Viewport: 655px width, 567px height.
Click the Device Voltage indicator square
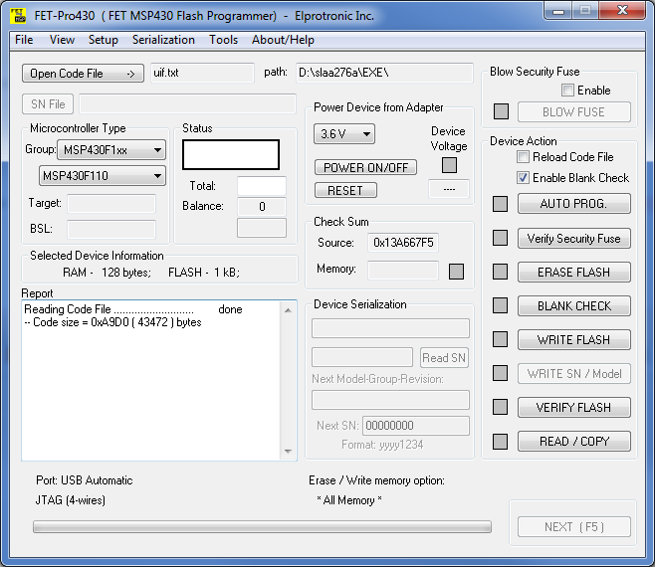click(449, 165)
